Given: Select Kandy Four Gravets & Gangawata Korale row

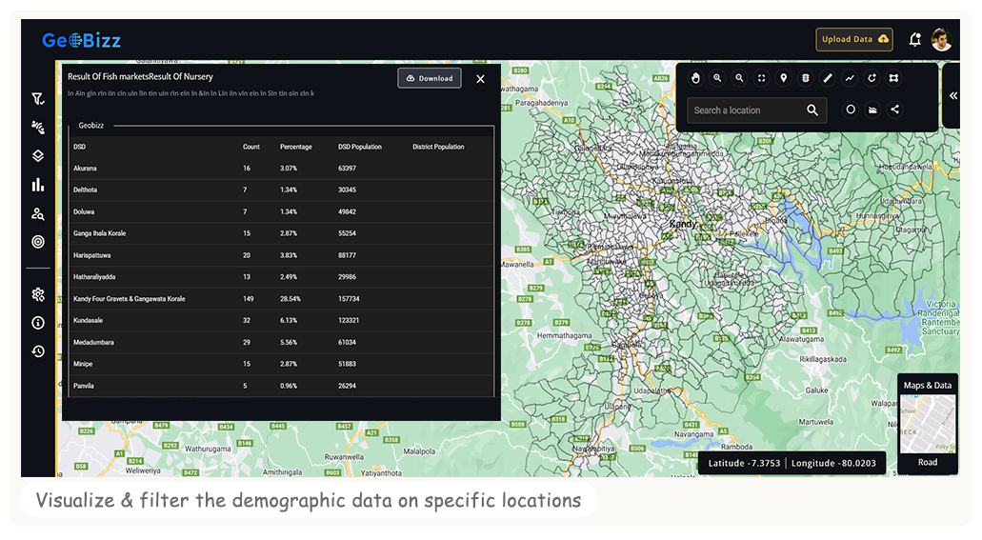Looking at the screenshot, I should (282, 299).
